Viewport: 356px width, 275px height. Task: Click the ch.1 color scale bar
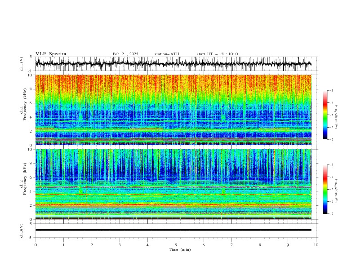point(325,115)
